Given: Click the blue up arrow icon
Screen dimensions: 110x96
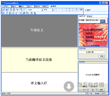Looking at the screenshot, I should coord(13,13).
